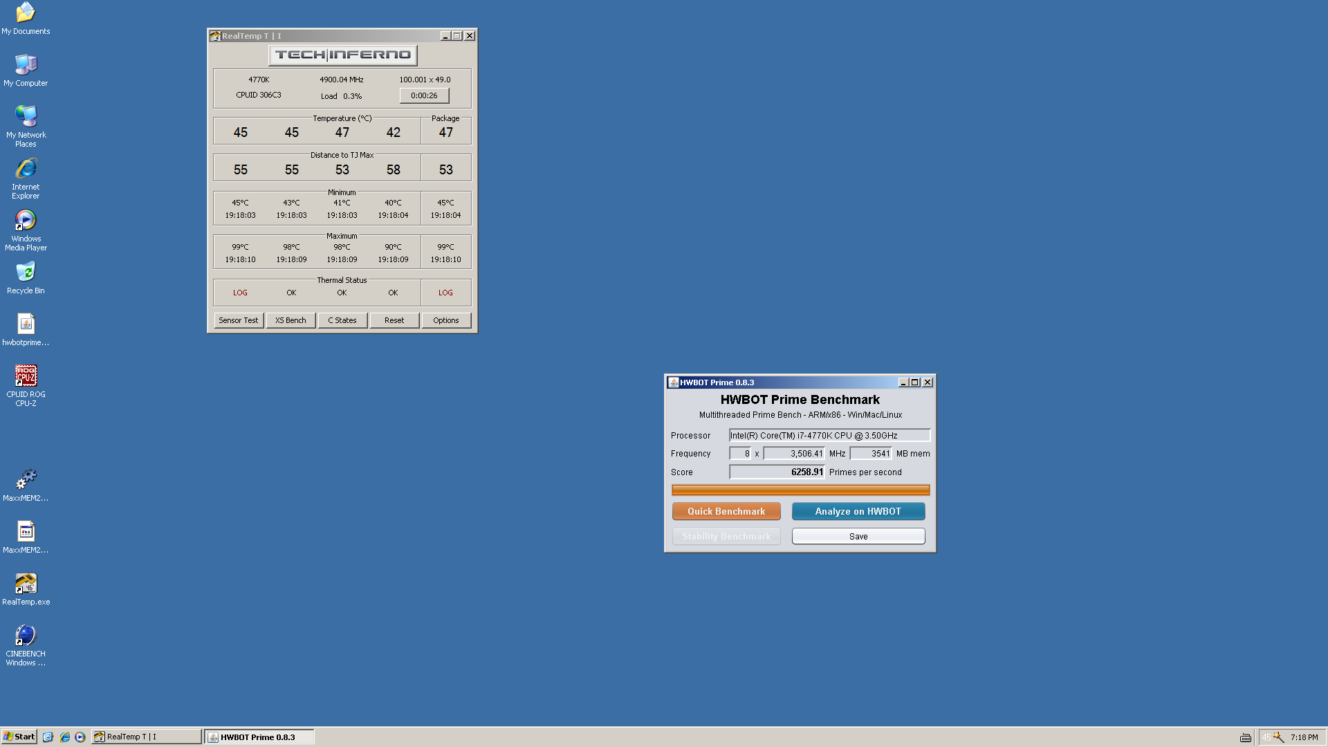1328x747 pixels.
Task: Click the CPUID 306C3 text
Action: 259,95
